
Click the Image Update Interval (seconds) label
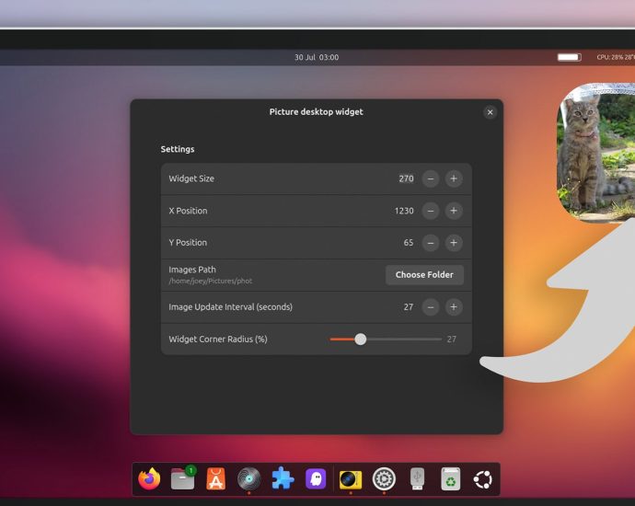pyautogui.click(x=230, y=307)
